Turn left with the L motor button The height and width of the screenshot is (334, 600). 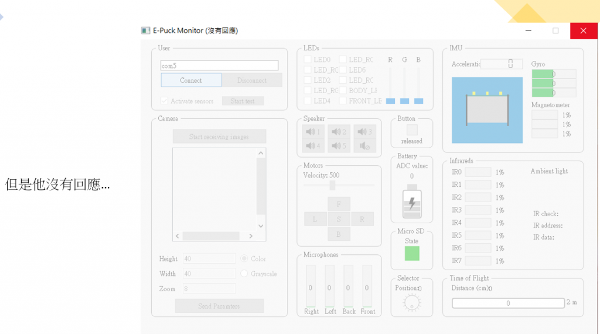[315, 219]
